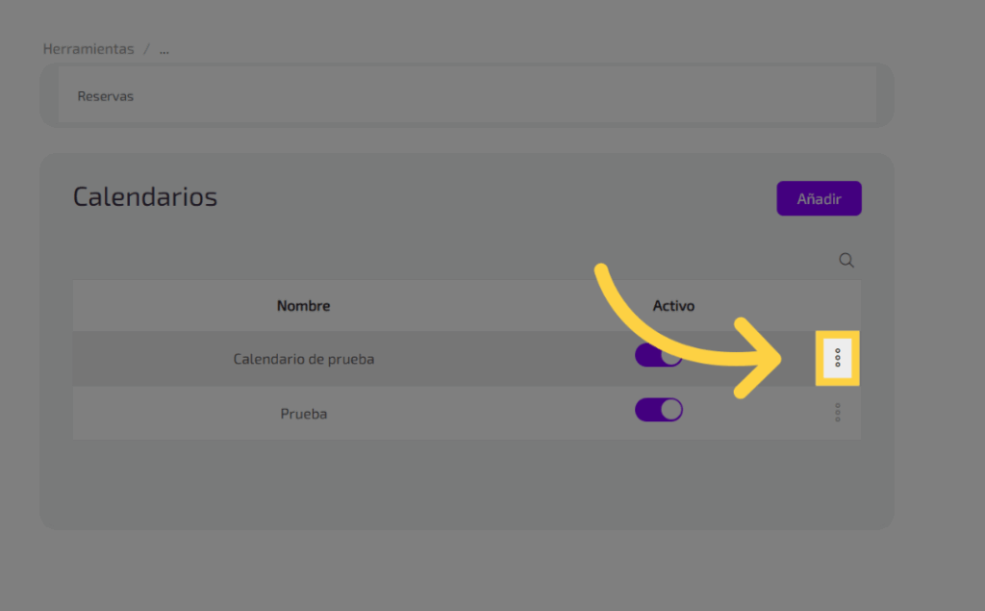Click the search magnifier icon

point(846,260)
